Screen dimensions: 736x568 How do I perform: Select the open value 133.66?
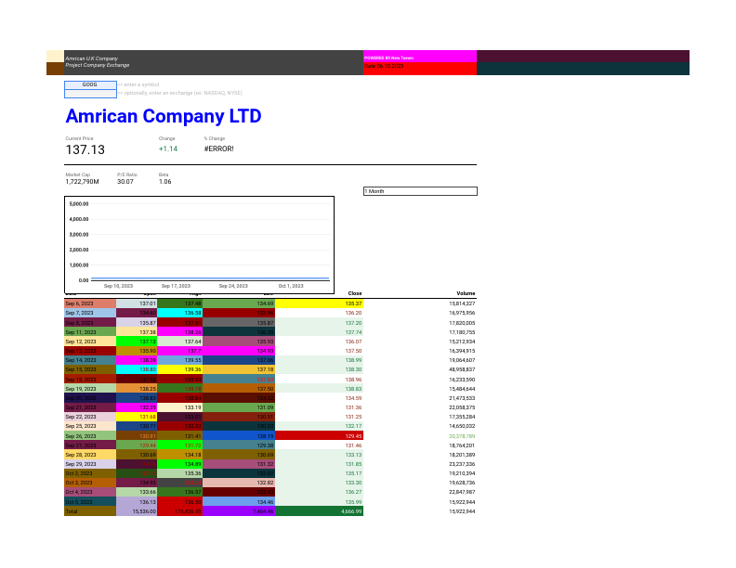(x=137, y=493)
